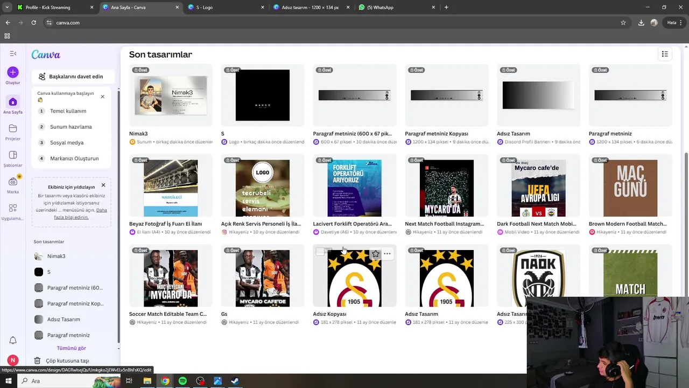The image size is (689, 388).
Task: Open the black S logo thumbnail
Action: [x=263, y=95]
